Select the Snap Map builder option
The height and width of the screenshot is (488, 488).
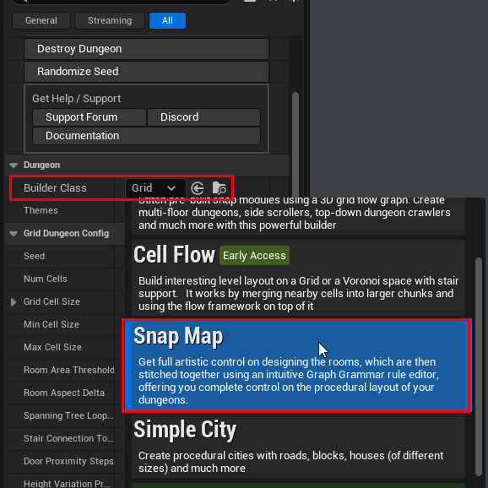(298, 366)
